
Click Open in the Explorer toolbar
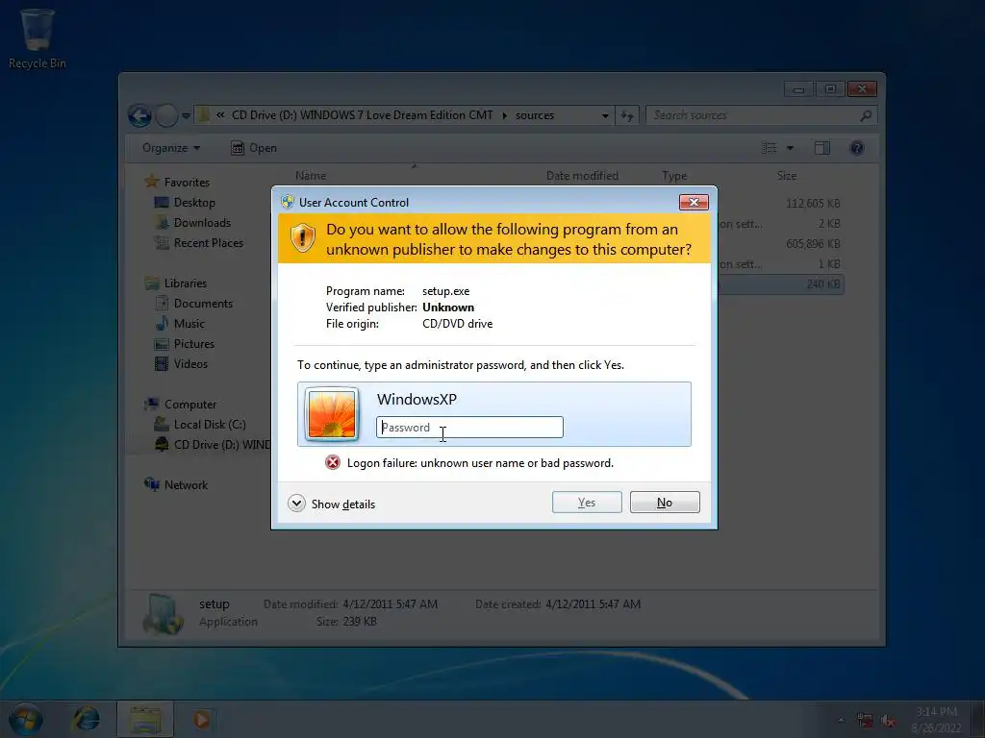(254, 148)
